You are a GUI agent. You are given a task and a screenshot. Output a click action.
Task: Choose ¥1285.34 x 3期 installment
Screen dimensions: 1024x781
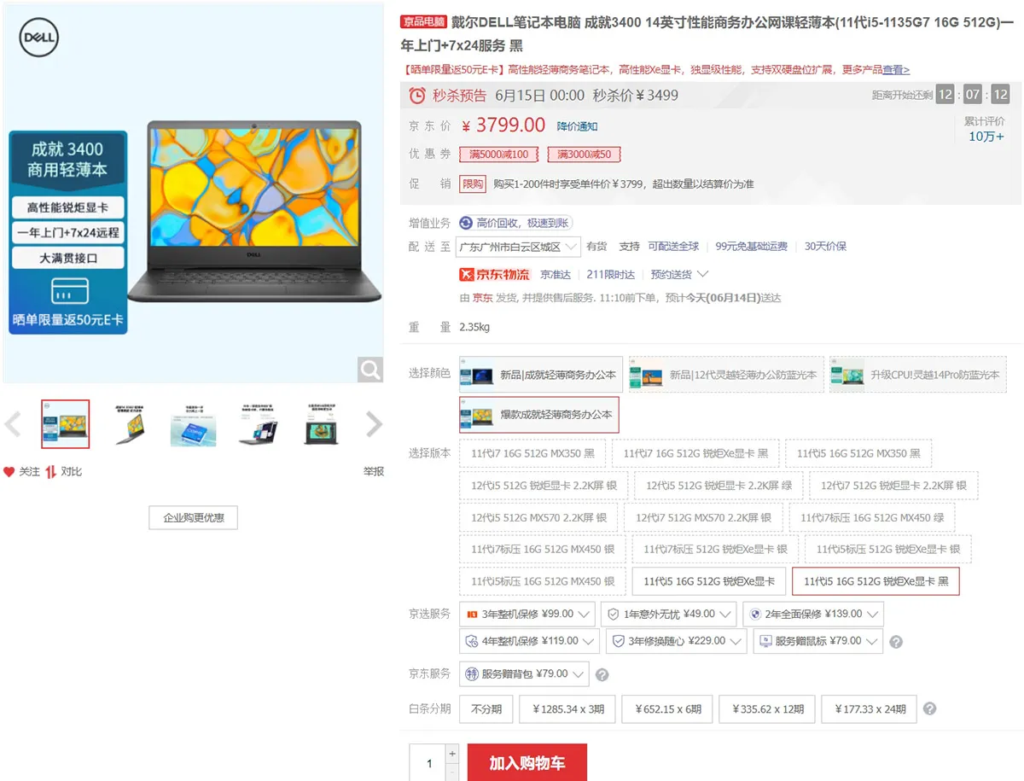click(567, 708)
